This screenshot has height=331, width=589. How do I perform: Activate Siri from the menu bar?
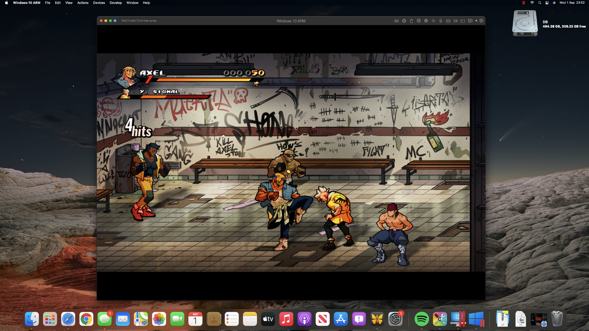(554, 3)
